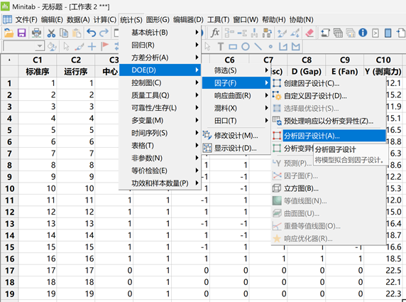406x302 pixels.
Task: Expand 响应曲面(R) submenu
Action: click(x=236, y=96)
